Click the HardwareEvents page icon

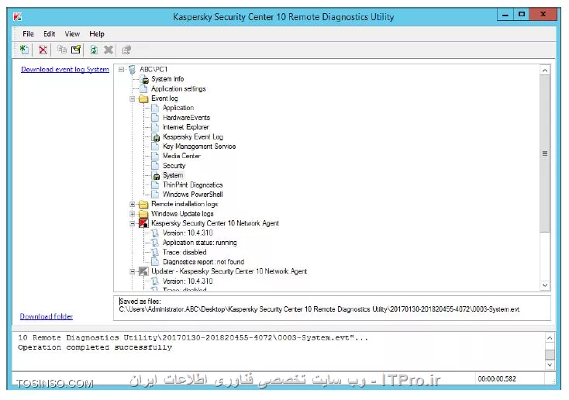click(x=155, y=118)
